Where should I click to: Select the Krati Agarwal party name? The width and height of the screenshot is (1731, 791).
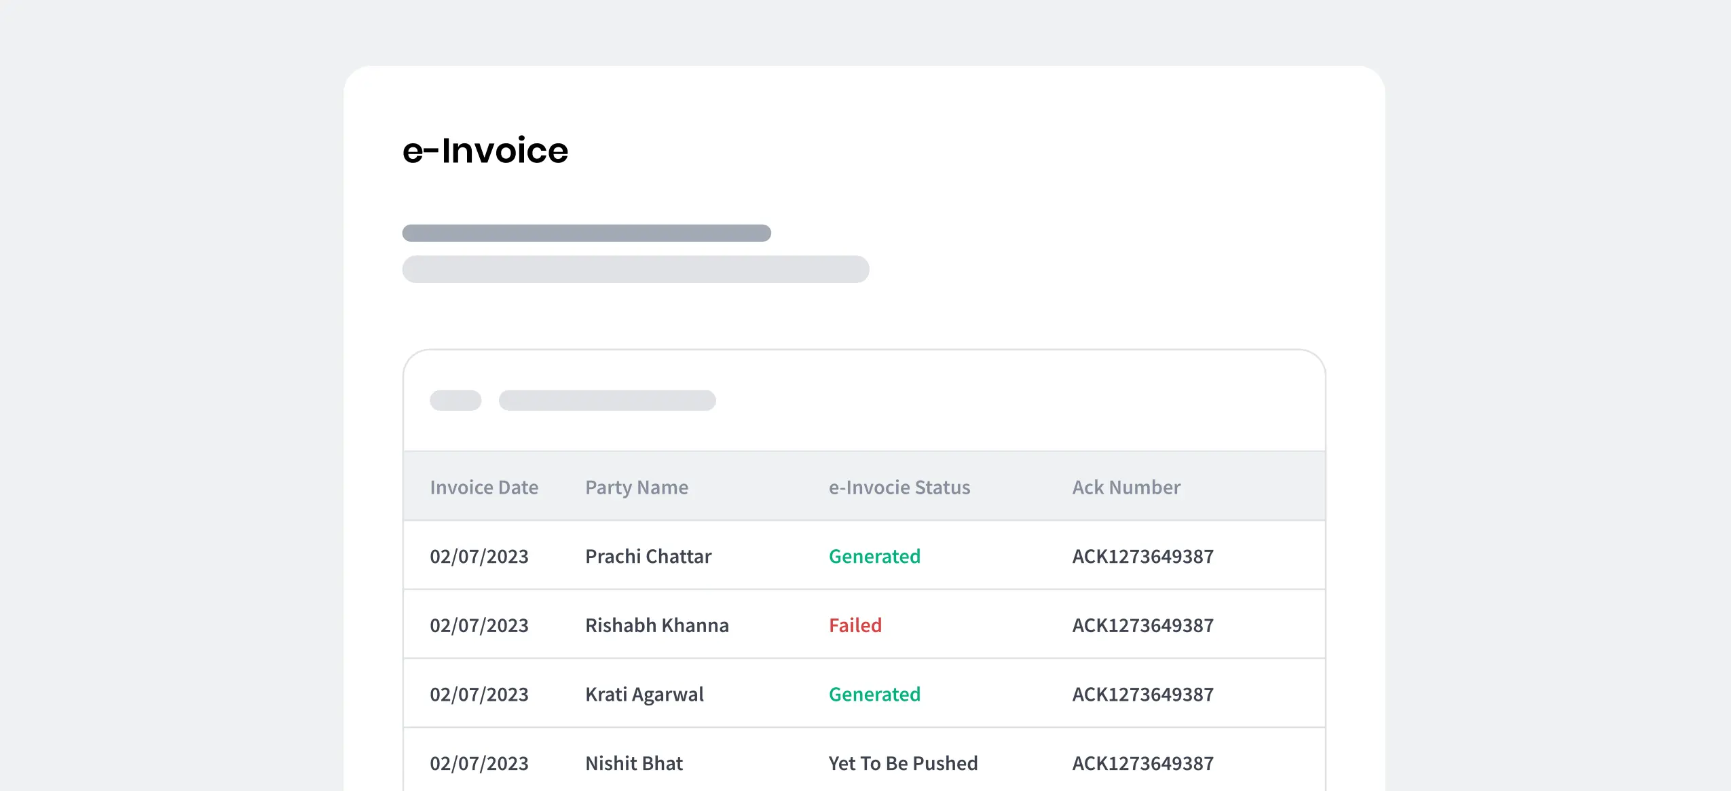[x=644, y=695]
